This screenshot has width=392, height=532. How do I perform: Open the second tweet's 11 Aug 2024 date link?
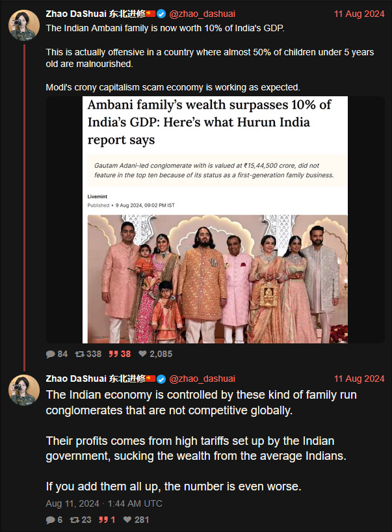click(x=359, y=379)
